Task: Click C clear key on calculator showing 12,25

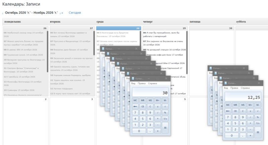Action: pos(243,111)
